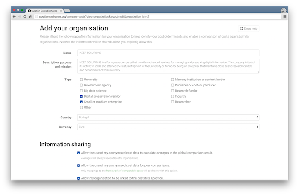This screenshot has height=195, width=299.
Task: Toggle global comparison averages permission
Action: pos(79,153)
